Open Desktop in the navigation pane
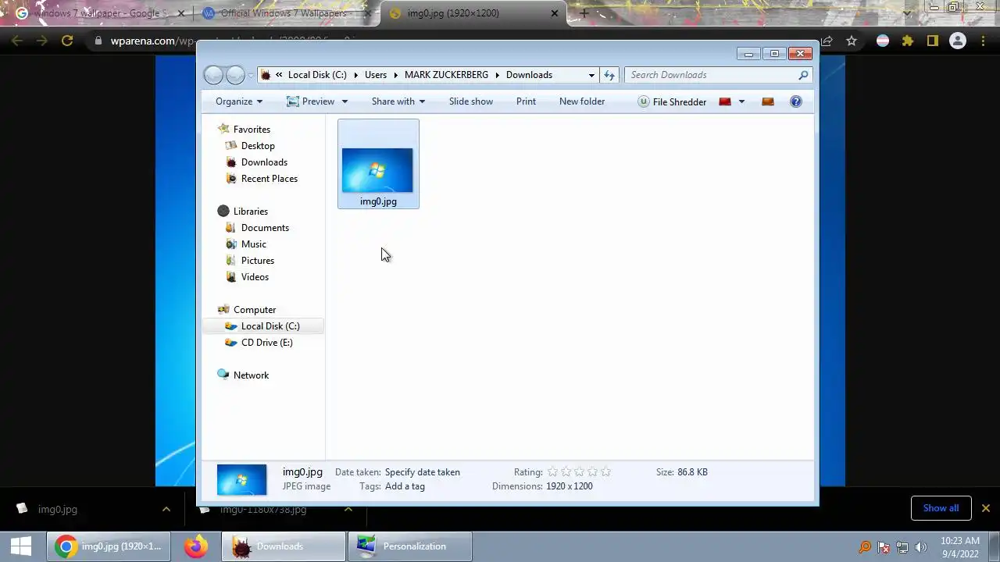Viewport: 1000px width, 562px height. (258, 146)
